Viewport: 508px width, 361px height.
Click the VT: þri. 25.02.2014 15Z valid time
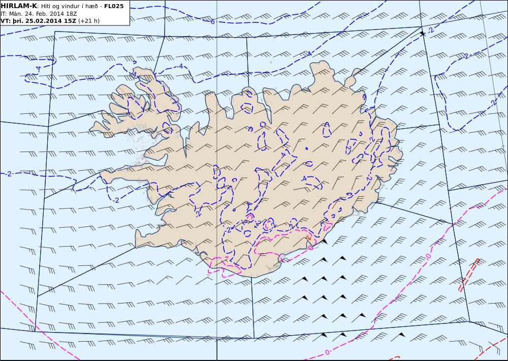pyautogui.click(x=39, y=21)
